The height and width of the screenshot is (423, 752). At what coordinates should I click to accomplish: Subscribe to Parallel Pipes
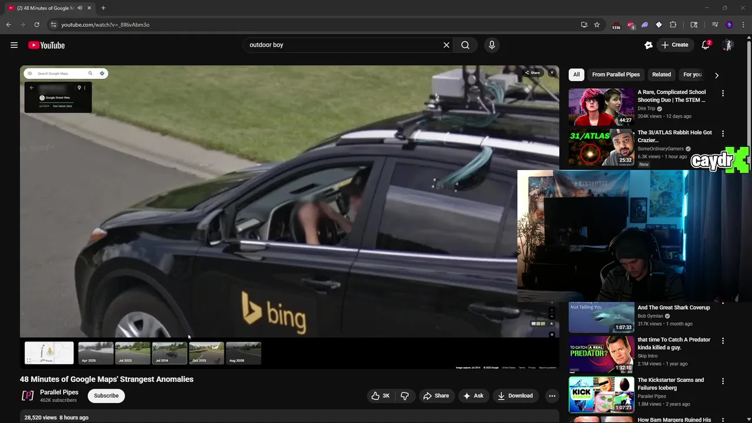106,396
